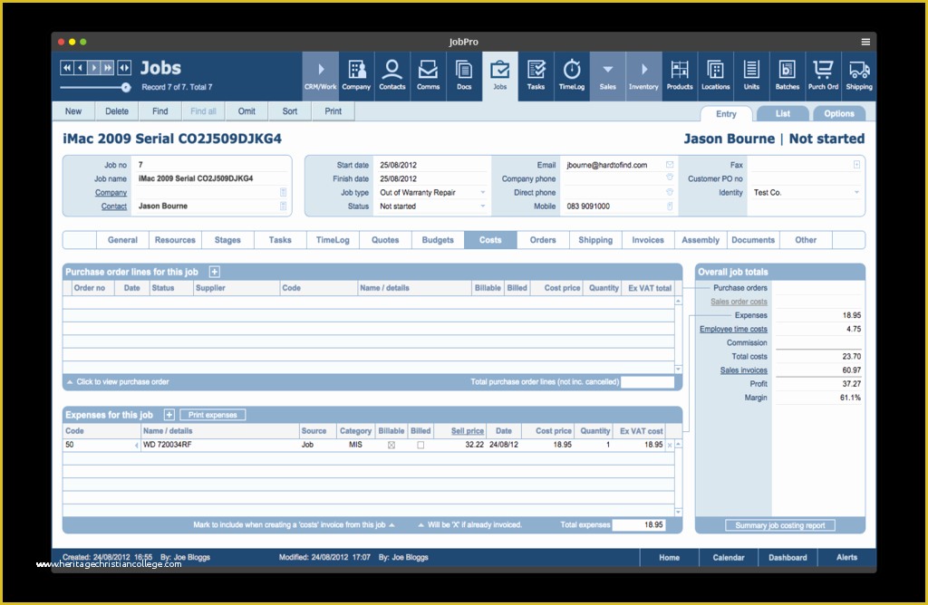Click the Print expenses button
The height and width of the screenshot is (605, 928).
(212, 415)
